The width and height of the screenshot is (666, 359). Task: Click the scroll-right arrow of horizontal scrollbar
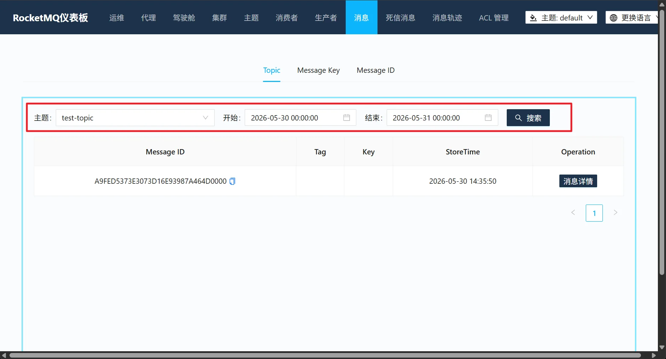coord(654,355)
